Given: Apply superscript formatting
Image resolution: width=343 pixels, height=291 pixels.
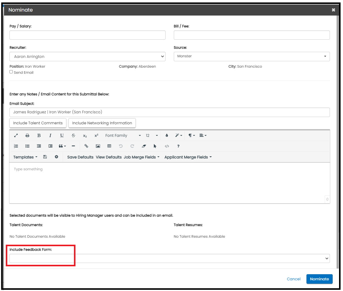Looking at the screenshot, I should tap(96, 136).
